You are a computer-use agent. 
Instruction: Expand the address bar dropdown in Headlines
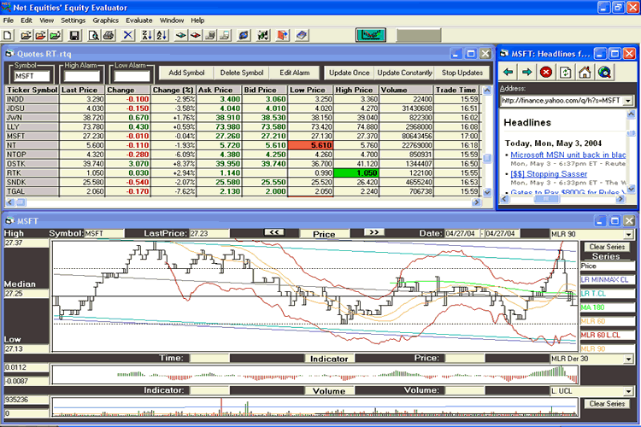(x=628, y=101)
